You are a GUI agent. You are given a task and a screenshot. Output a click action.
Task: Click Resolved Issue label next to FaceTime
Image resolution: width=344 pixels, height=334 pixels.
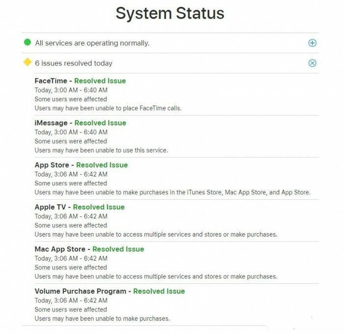click(100, 81)
